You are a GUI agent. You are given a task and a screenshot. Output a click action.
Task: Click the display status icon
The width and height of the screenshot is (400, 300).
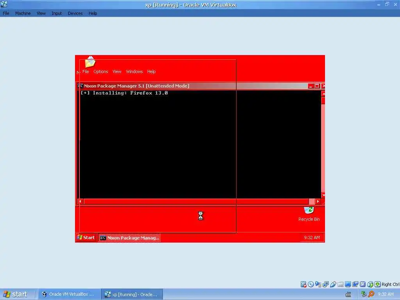348,284
